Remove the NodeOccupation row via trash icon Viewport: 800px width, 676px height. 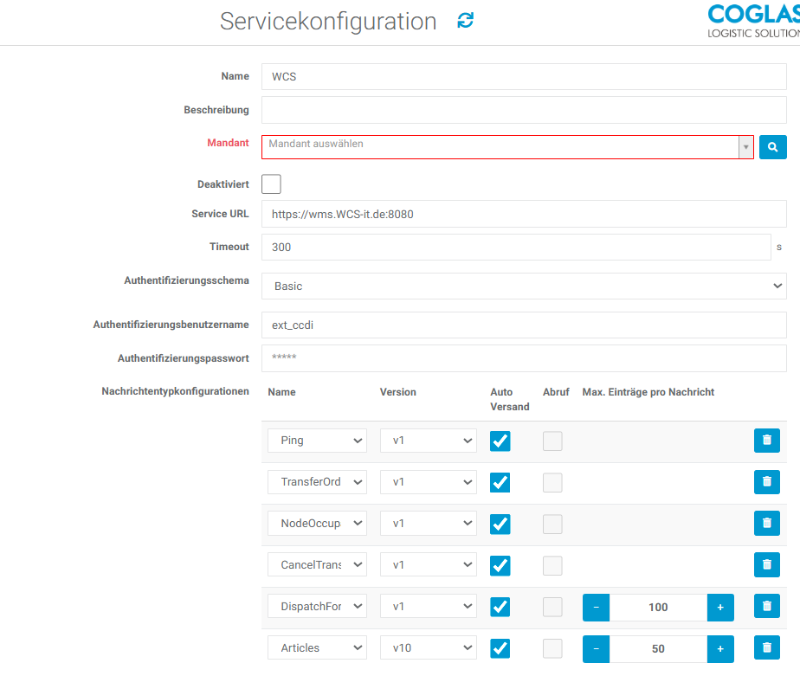pyautogui.click(x=766, y=524)
